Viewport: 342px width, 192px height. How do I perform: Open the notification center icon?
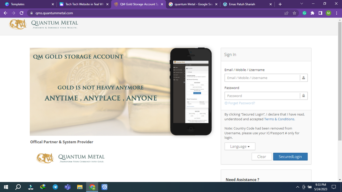[334, 187]
